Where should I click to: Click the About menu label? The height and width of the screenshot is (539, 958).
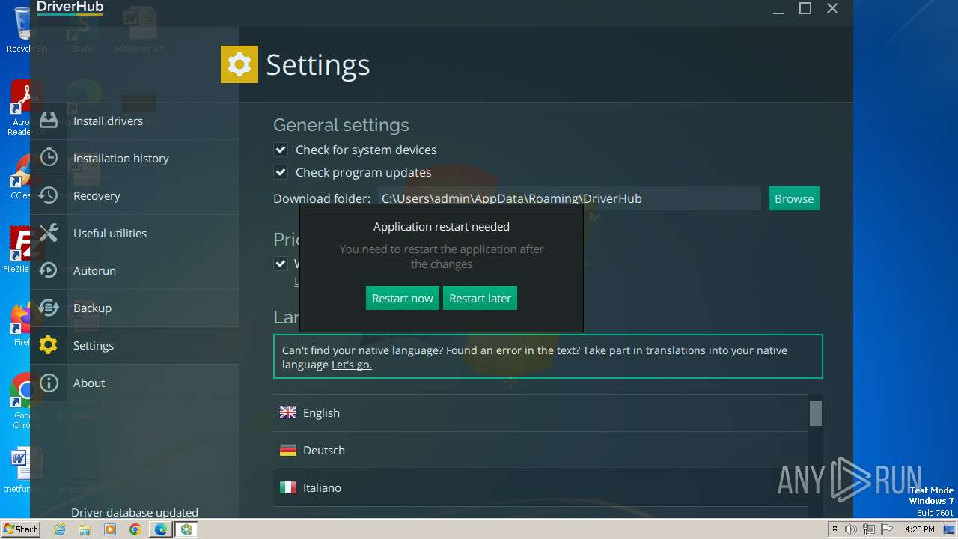89,383
